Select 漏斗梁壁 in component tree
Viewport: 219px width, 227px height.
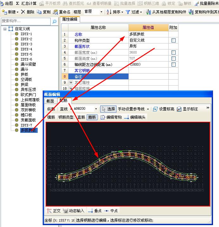(x=28, y=64)
